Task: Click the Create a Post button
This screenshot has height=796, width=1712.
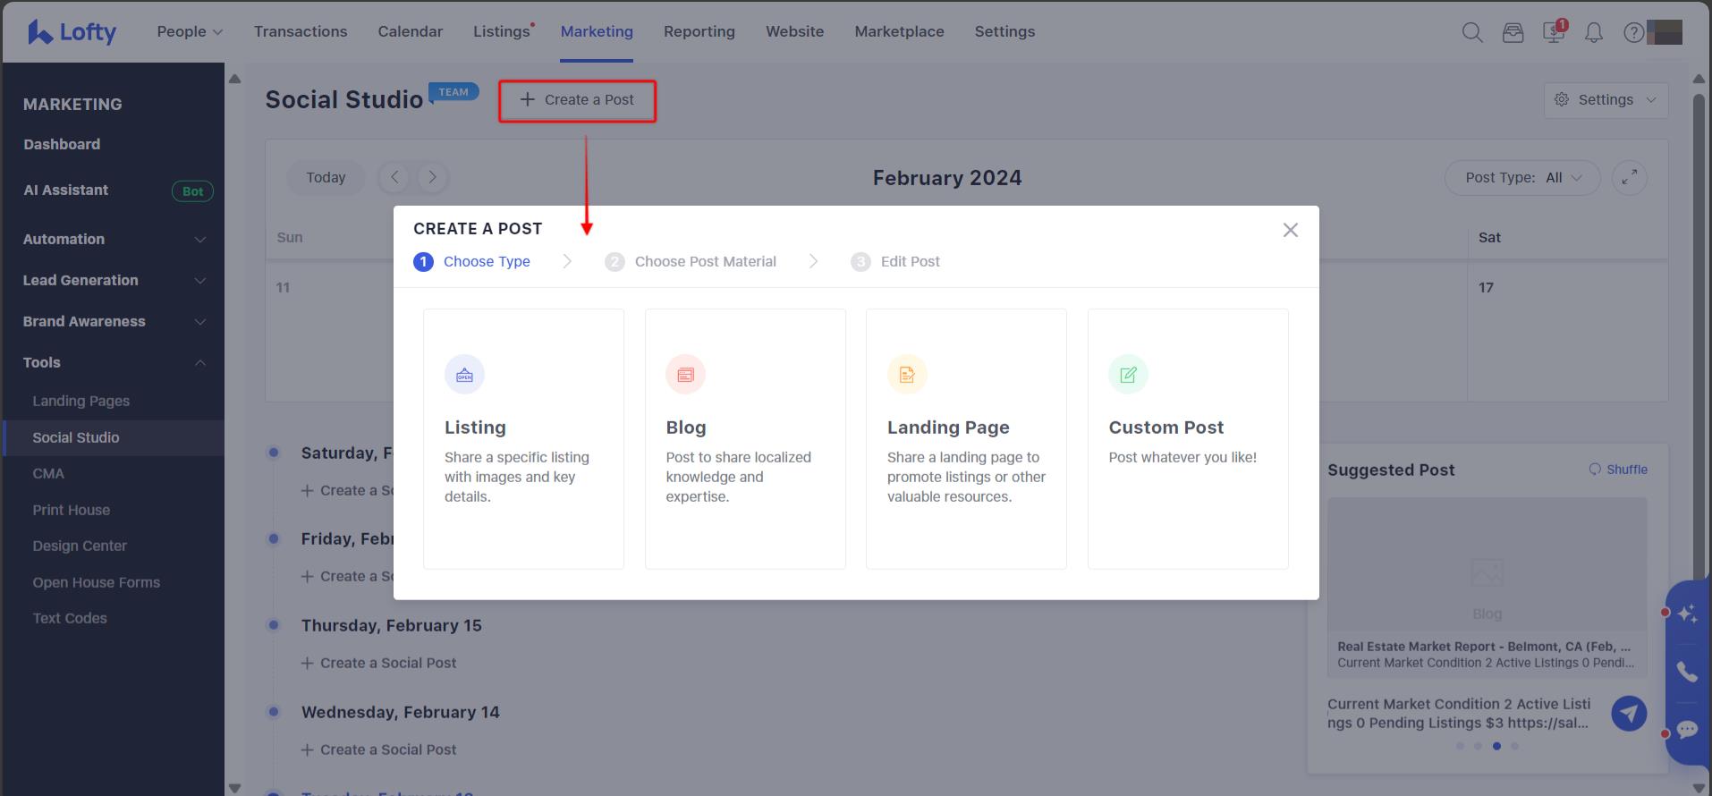Action: (x=577, y=100)
